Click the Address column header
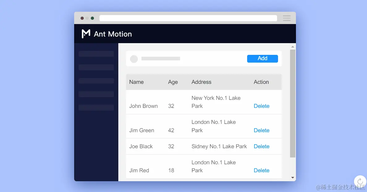 click(201, 82)
